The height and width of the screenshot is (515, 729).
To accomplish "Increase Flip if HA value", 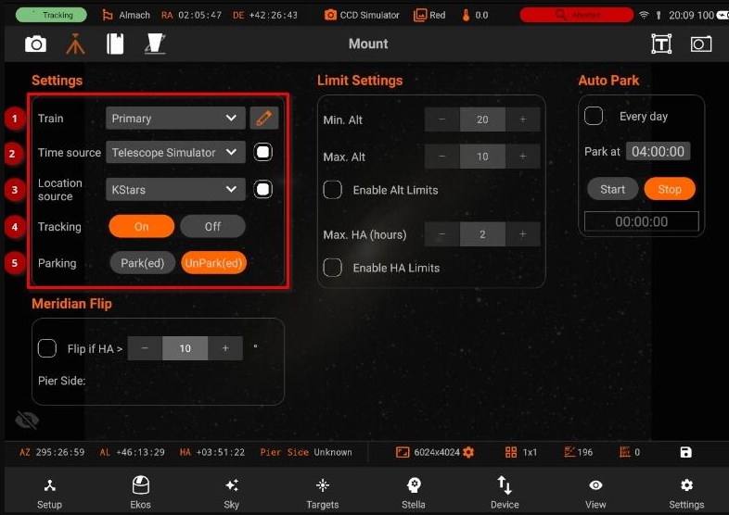I will (225, 348).
